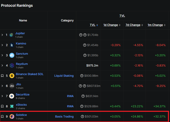The height and width of the screenshot is (122, 170).
Task: Click the -4.55% value for Kamino
Action: click(x=138, y=45)
